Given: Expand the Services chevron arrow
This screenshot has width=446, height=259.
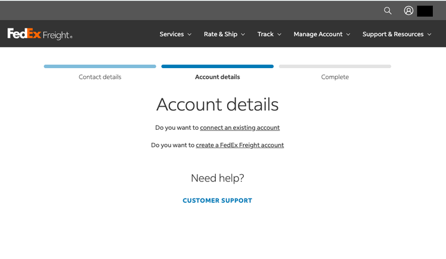Looking at the screenshot, I should tap(190, 34).
